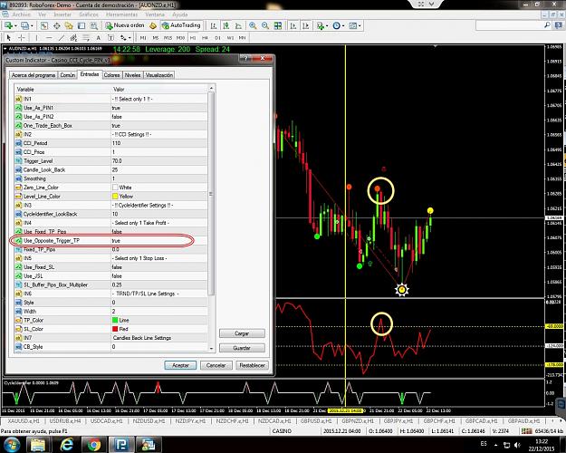Expand the indicators dropdown arrow
The image size is (566, 453).
pyautogui.click(x=327, y=26)
